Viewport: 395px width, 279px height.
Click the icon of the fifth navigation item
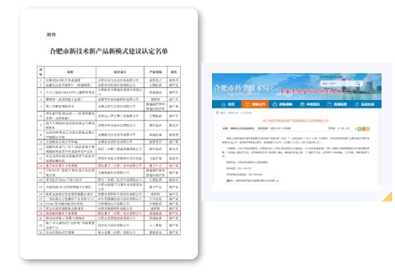329,104
